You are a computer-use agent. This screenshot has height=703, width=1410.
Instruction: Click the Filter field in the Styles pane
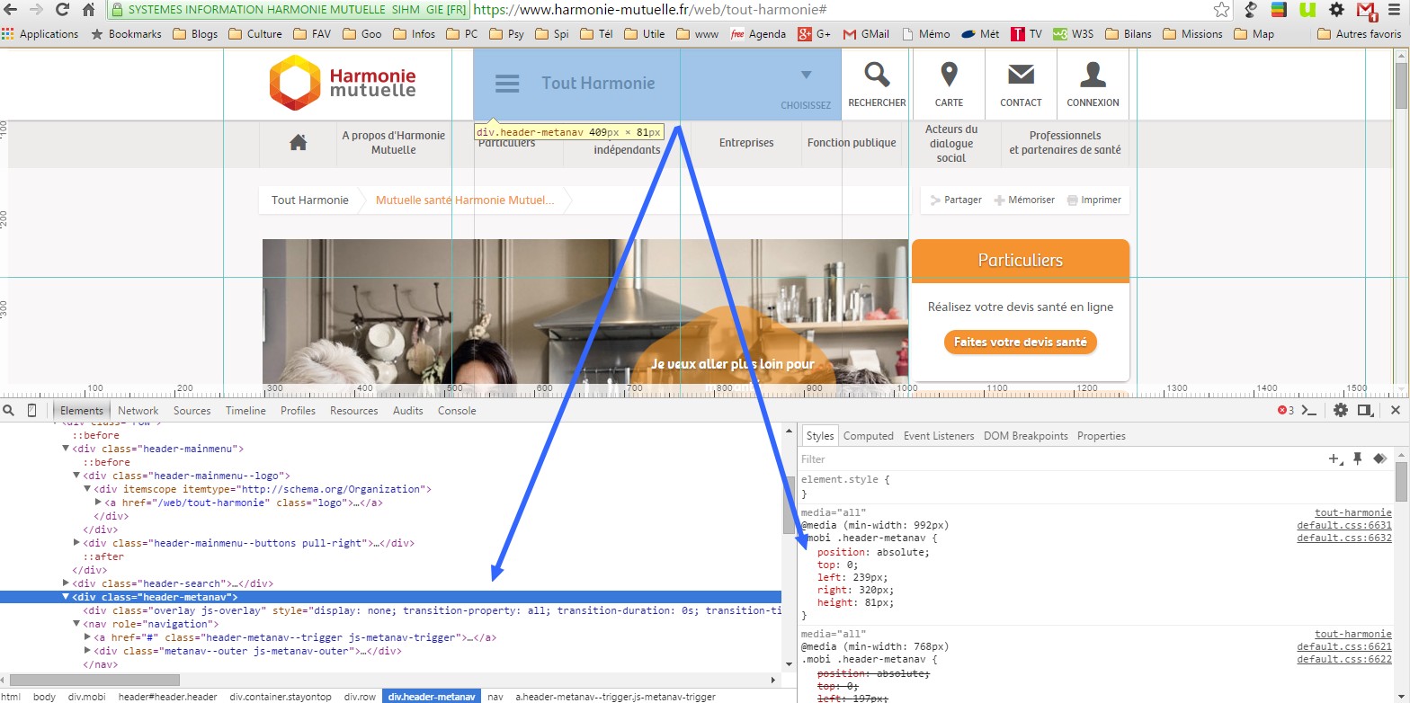[1061, 459]
